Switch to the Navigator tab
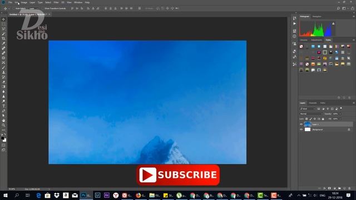The height and width of the screenshot is (200, 356). pos(317,17)
